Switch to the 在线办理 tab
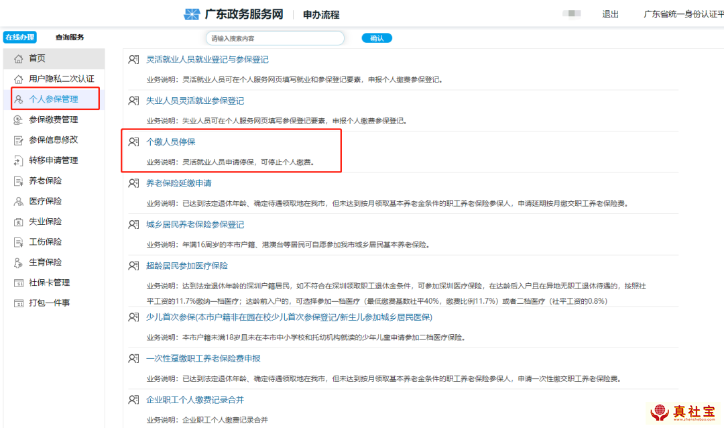 tap(19, 38)
